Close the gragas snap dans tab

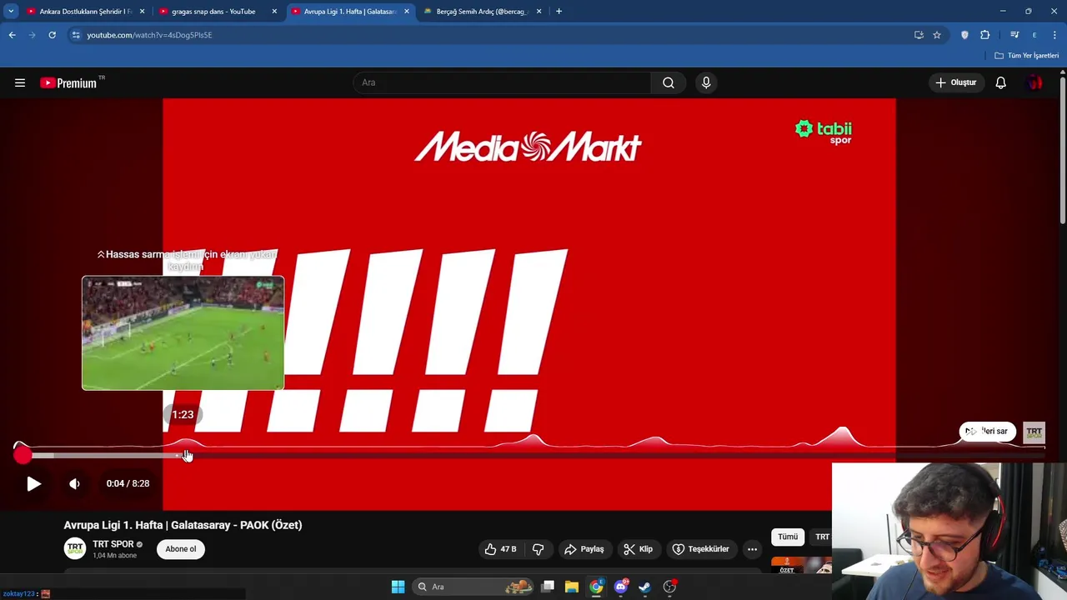(274, 12)
